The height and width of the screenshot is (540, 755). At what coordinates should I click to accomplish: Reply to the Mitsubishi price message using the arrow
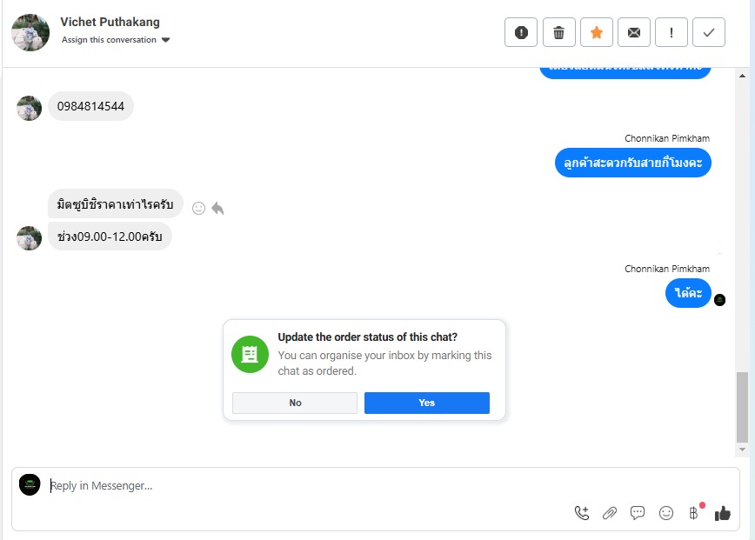pyautogui.click(x=217, y=208)
